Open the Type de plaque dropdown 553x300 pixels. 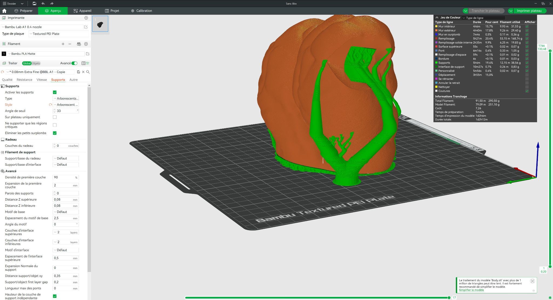click(x=59, y=34)
